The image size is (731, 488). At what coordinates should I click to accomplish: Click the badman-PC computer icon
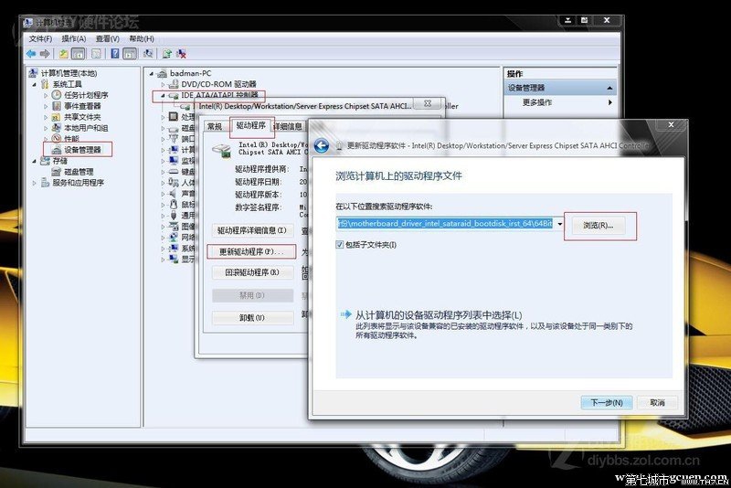tap(163, 73)
